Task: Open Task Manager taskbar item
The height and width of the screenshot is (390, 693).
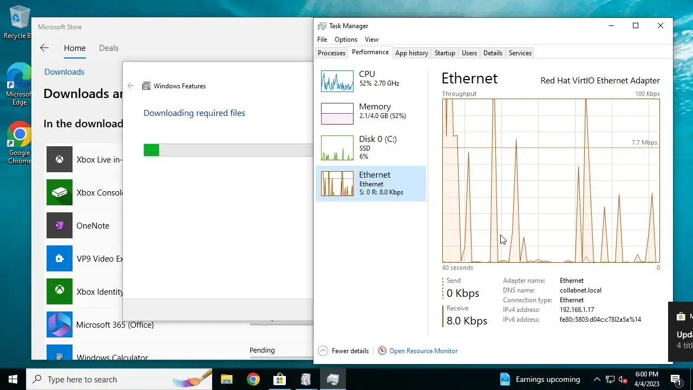Action: tap(332, 379)
